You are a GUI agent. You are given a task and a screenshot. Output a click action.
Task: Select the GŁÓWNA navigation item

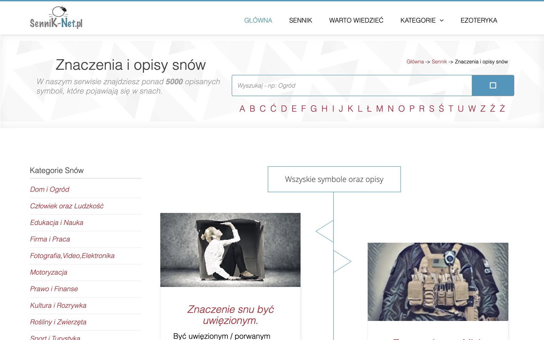(x=258, y=20)
